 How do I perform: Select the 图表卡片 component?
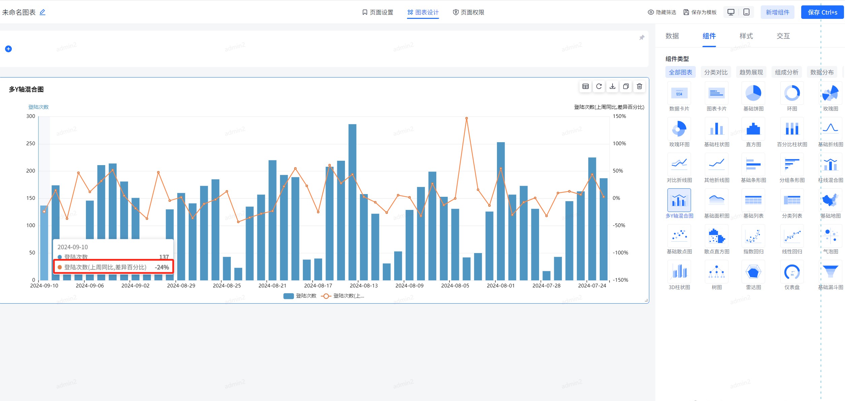(x=717, y=97)
